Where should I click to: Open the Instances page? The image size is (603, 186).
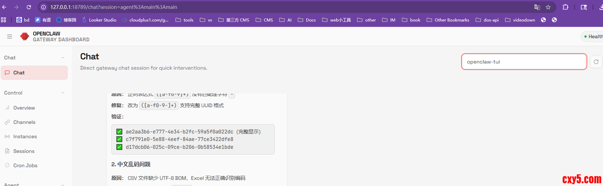(x=25, y=137)
